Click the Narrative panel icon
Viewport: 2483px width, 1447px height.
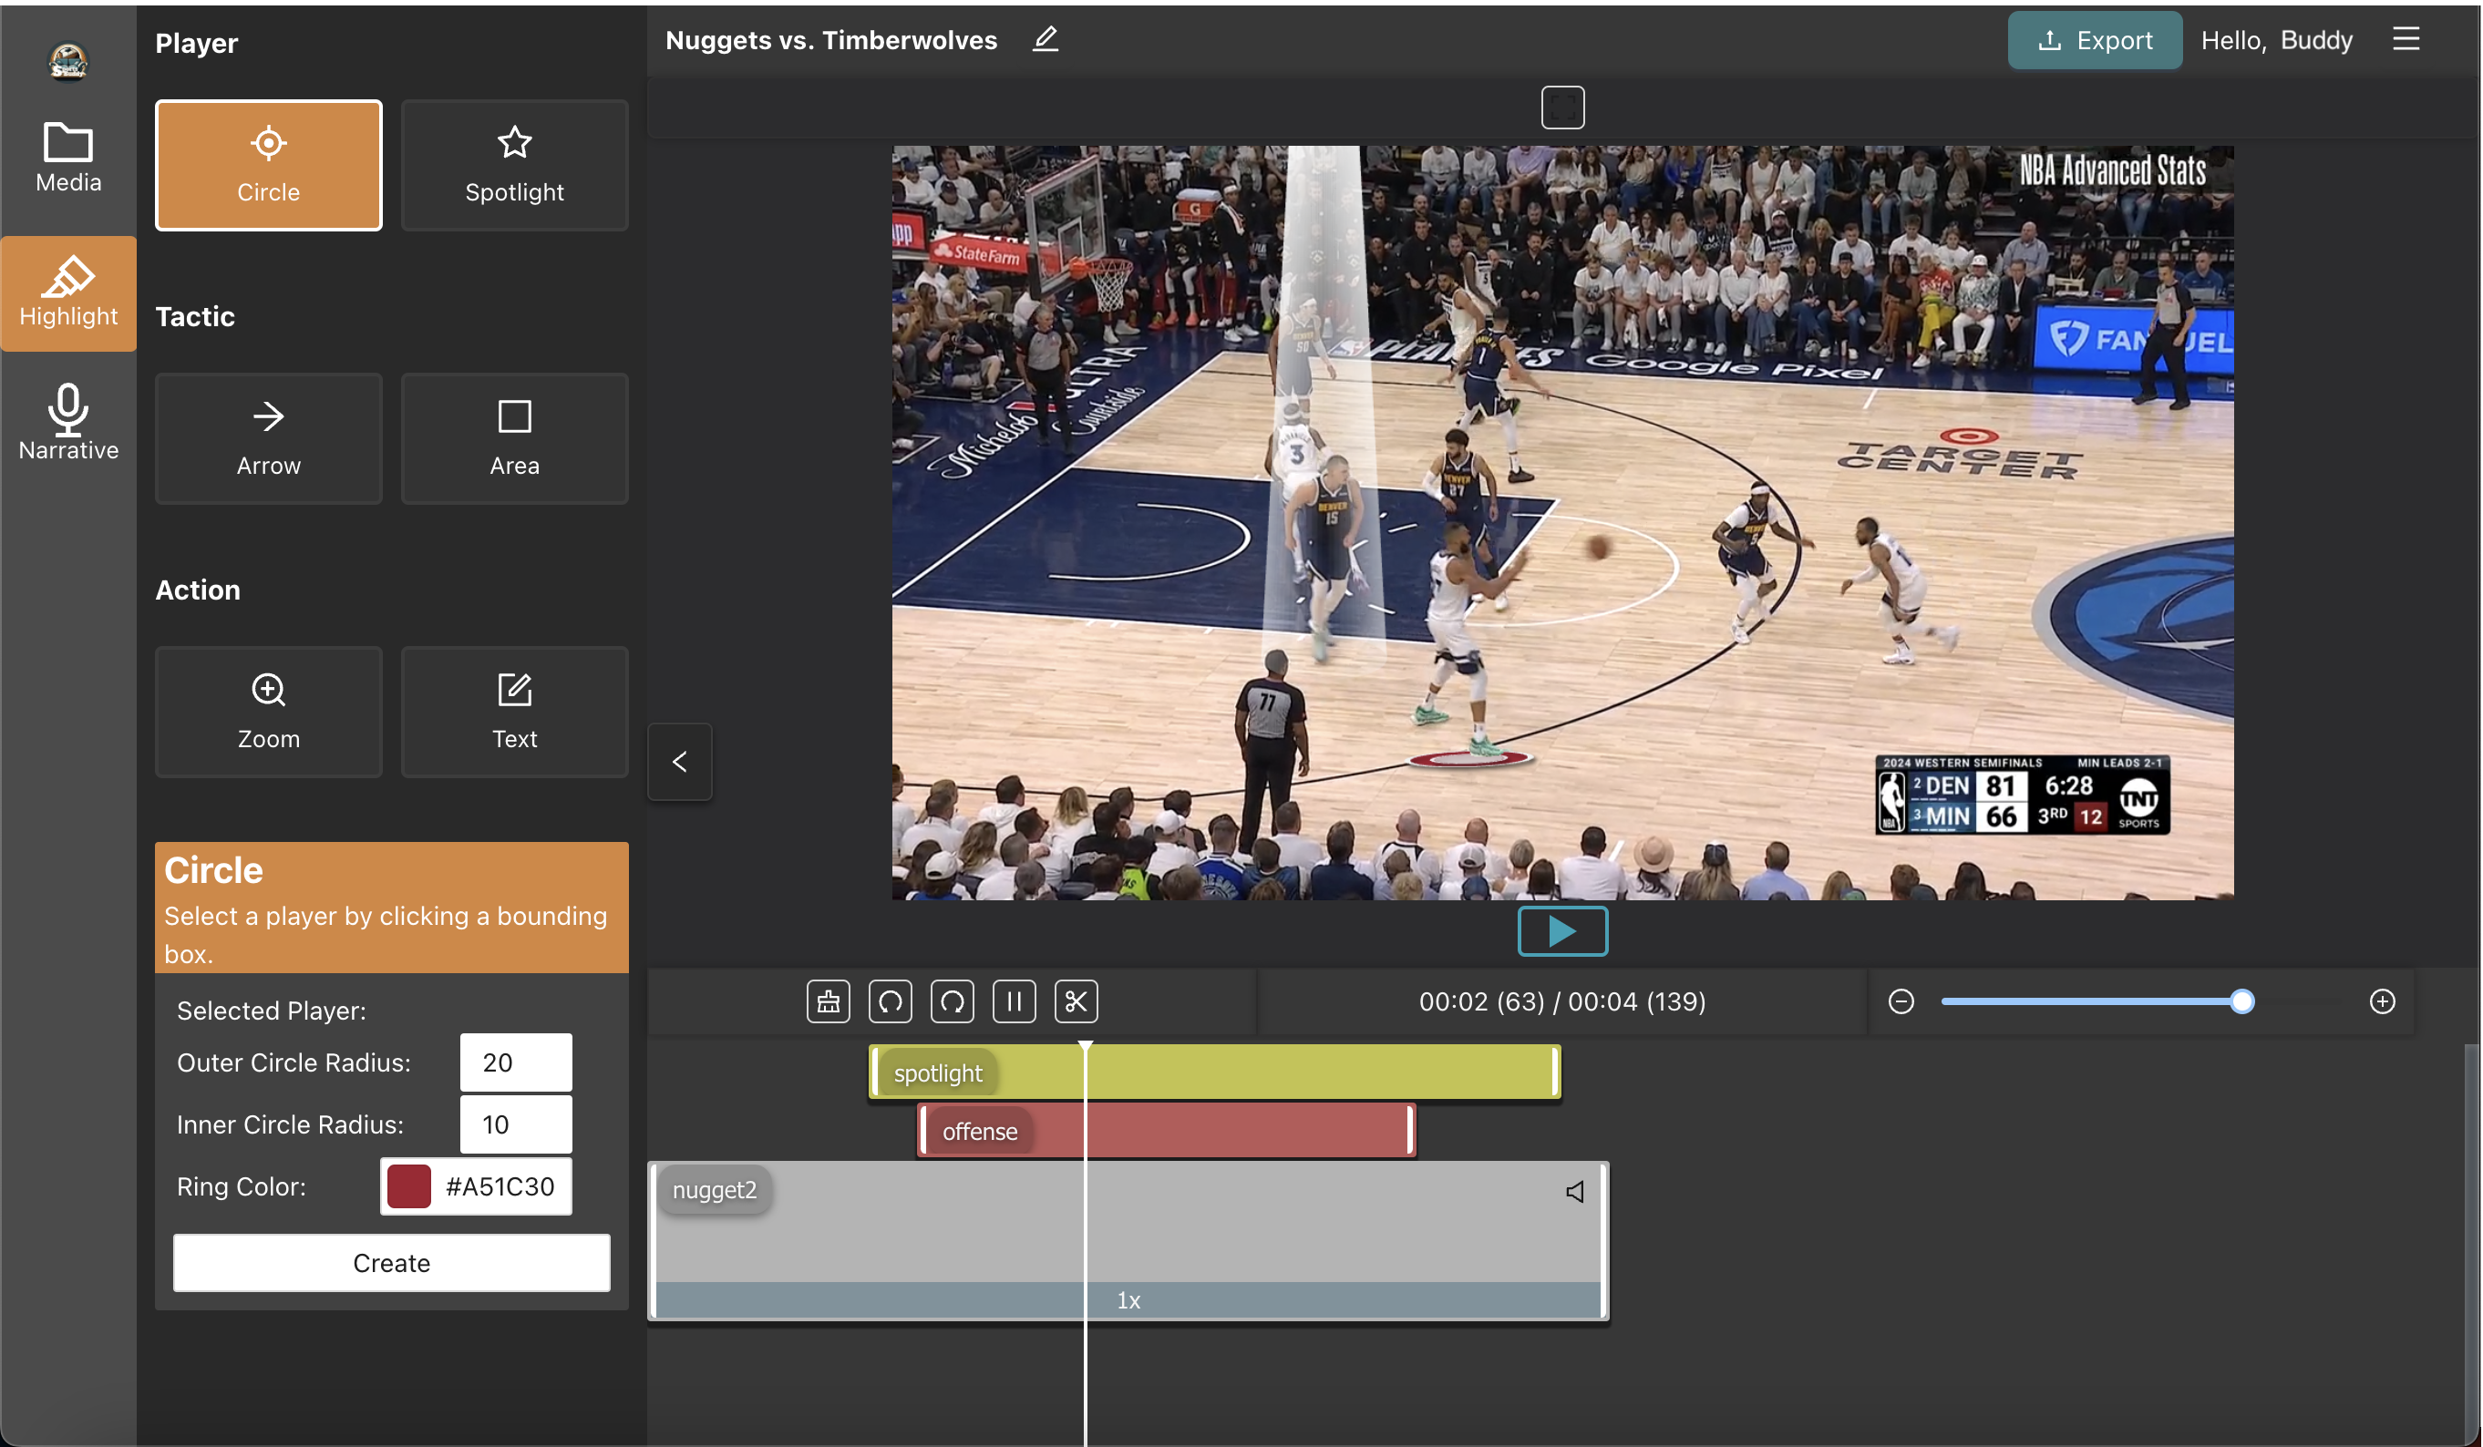click(x=69, y=424)
